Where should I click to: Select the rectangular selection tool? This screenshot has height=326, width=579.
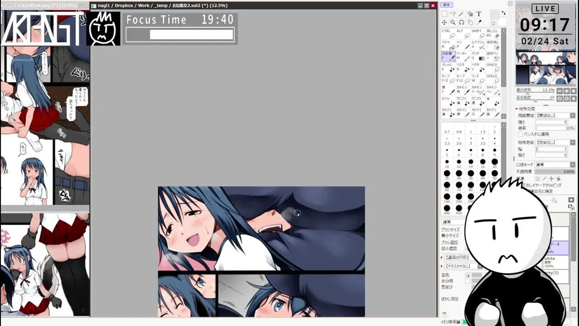pos(444,14)
